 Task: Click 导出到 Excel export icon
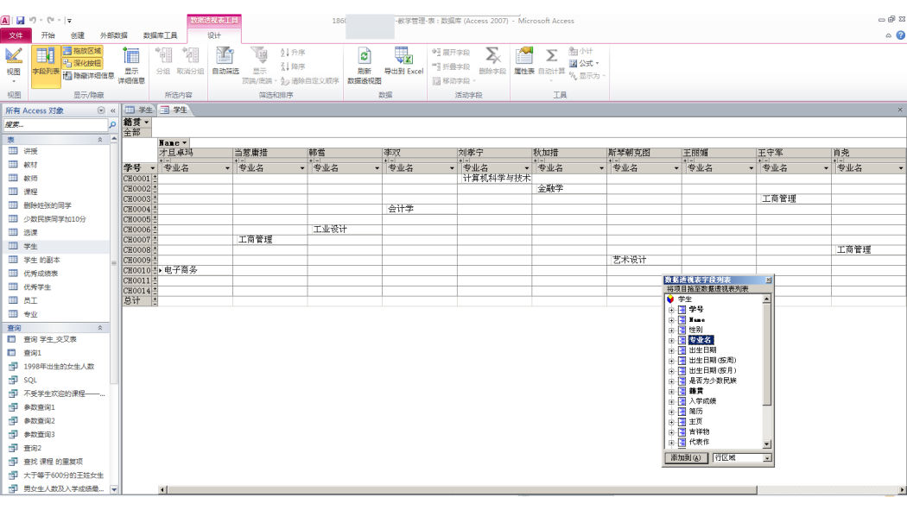coord(403,61)
